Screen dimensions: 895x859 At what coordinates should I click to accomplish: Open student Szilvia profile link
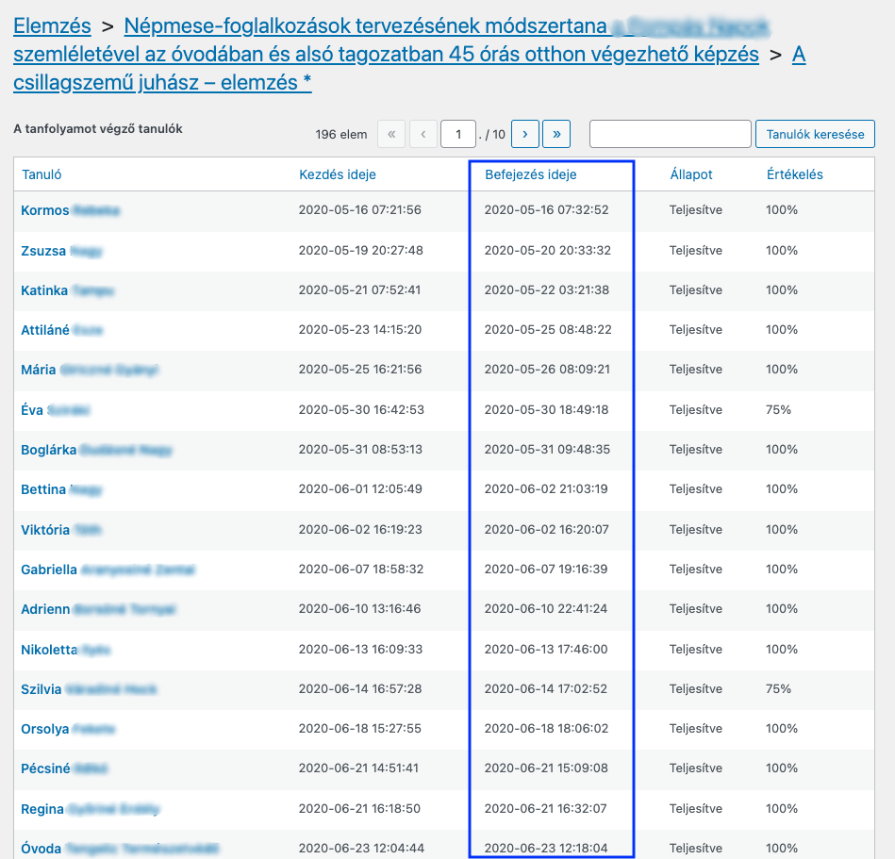pyautogui.click(x=89, y=689)
